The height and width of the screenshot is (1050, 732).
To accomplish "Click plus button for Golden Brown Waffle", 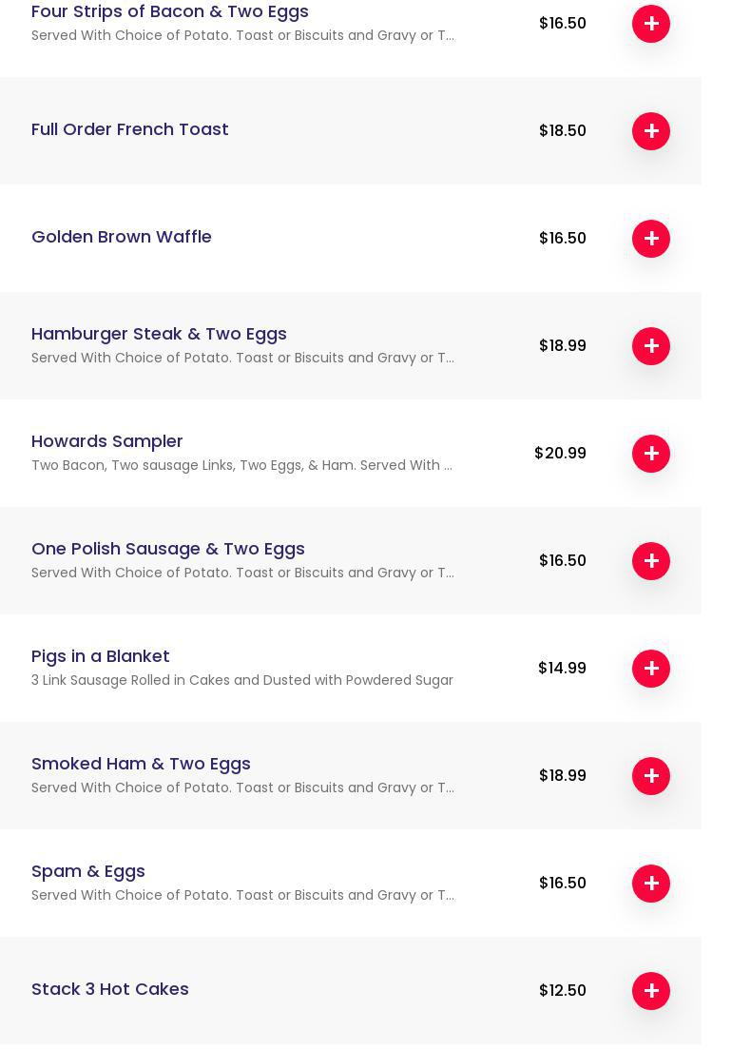I will click(x=651, y=239).
